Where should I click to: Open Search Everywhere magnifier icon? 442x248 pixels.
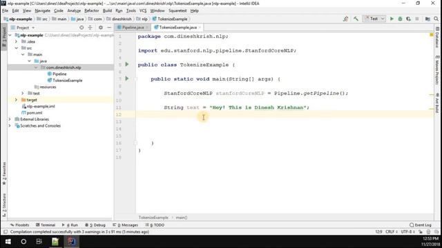tap(436, 19)
